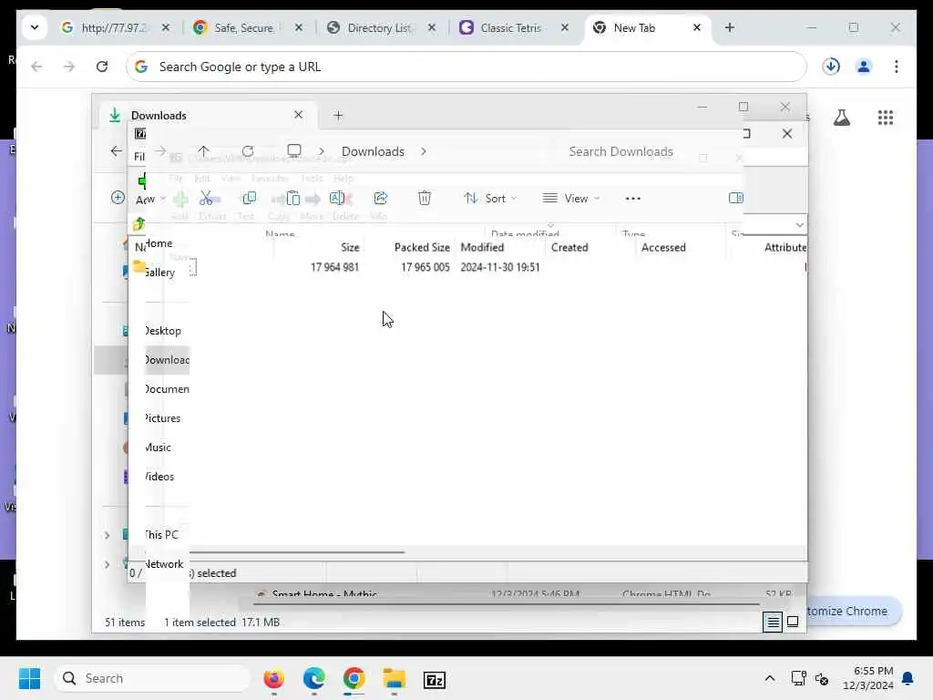Expand the This PC tree node
933x700 pixels.
click(108, 535)
